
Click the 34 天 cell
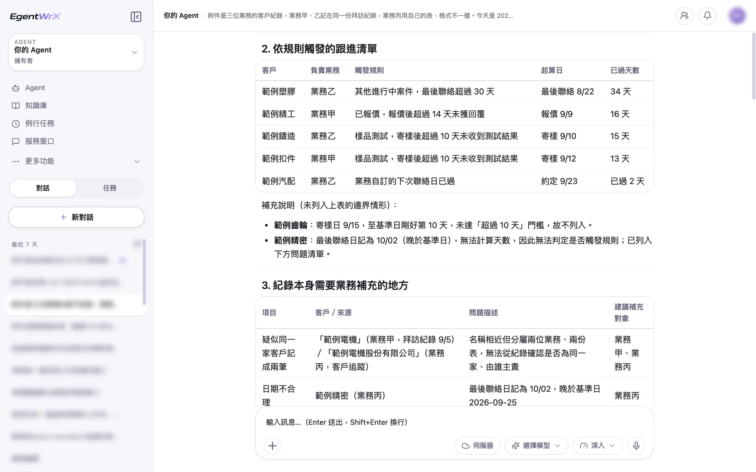click(621, 92)
